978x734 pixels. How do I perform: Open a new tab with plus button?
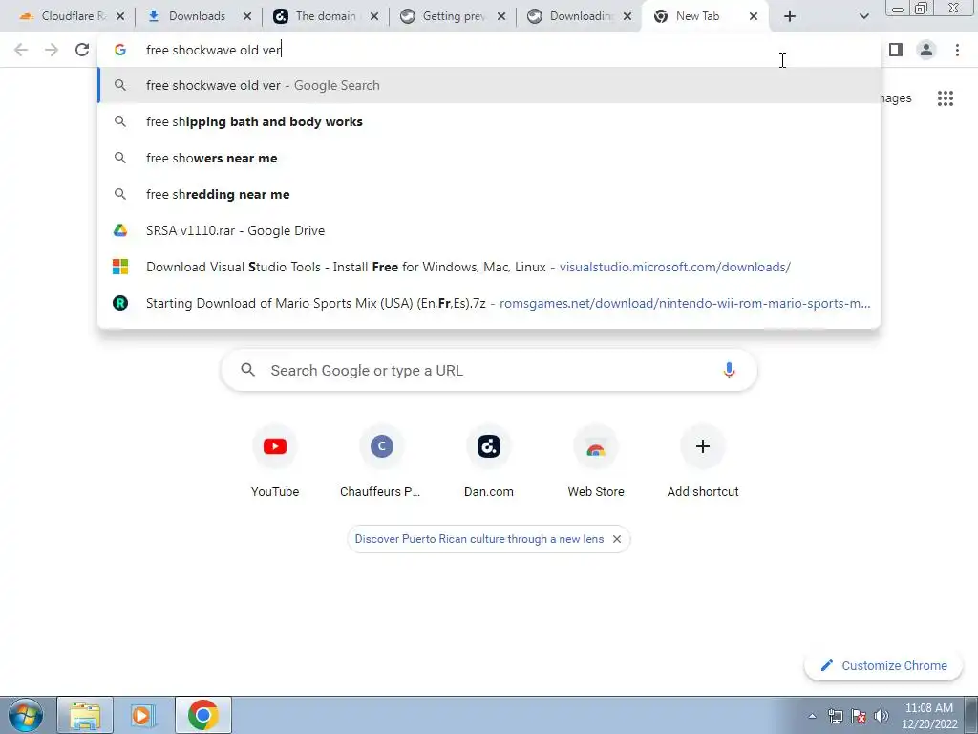[x=790, y=16]
